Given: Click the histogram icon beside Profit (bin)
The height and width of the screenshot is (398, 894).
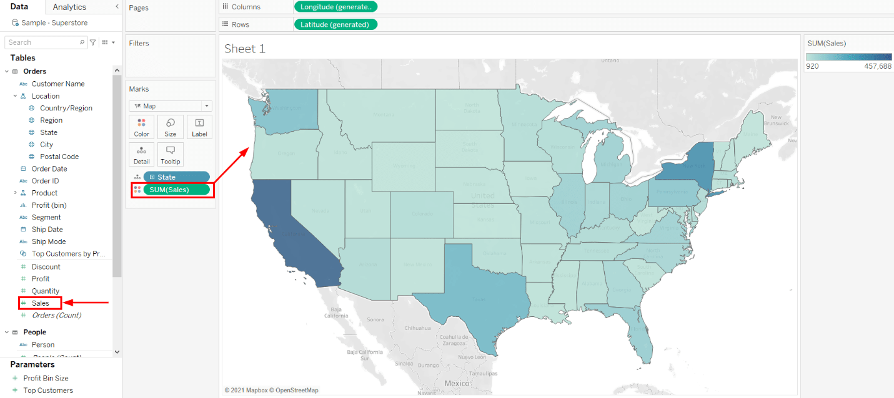Looking at the screenshot, I should 23,205.
